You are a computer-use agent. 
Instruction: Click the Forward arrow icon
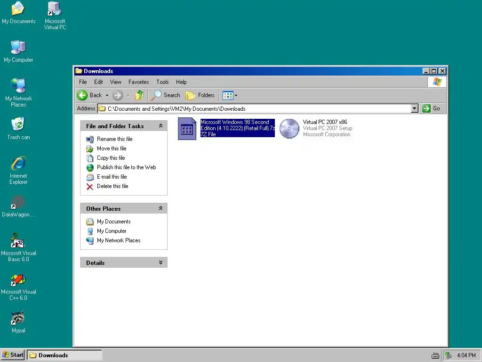[x=117, y=95]
